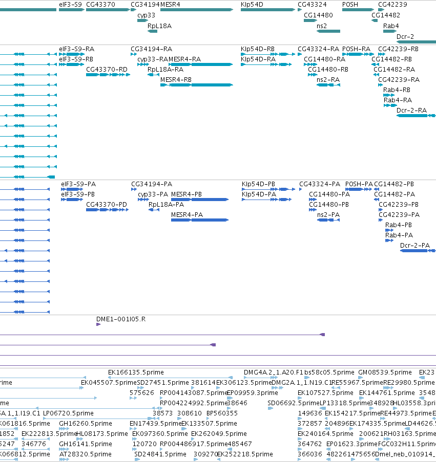Viewport: 436px width, 462px height.
Task: Click the Dcr-2-RA transcript
Action: (x=416, y=116)
